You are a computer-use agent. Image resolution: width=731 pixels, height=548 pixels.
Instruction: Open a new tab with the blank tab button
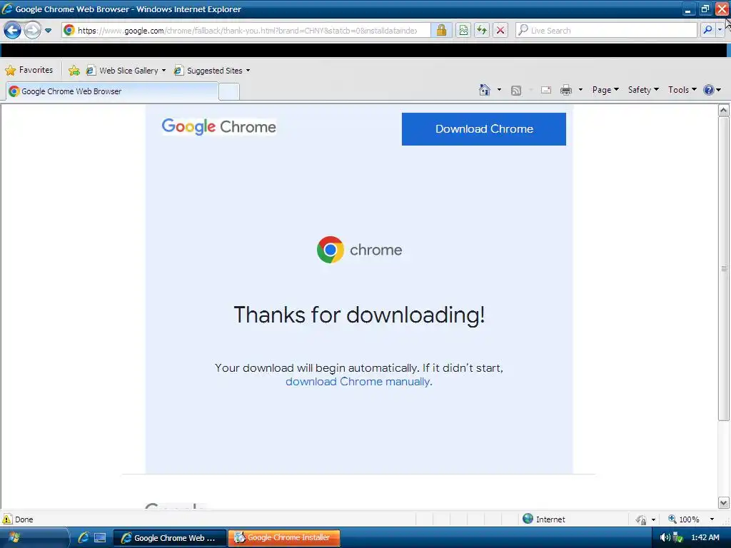point(229,92)
